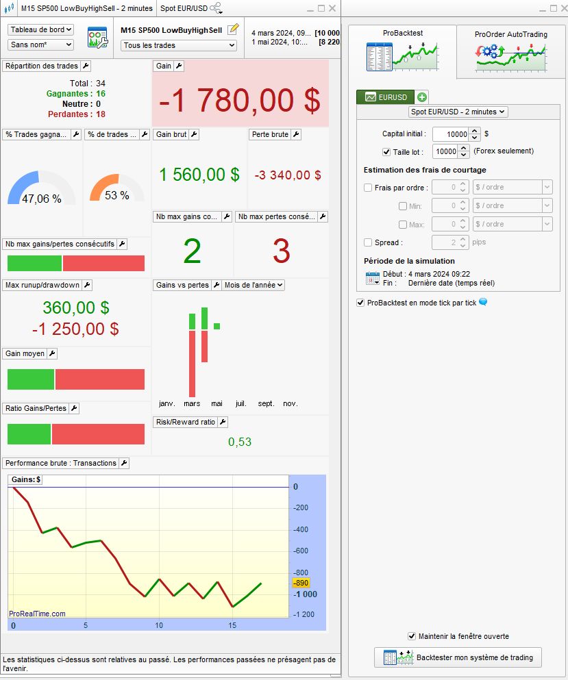
Task: Click the share icon next to Spot EUR/USD
Action: coord(216,8)
